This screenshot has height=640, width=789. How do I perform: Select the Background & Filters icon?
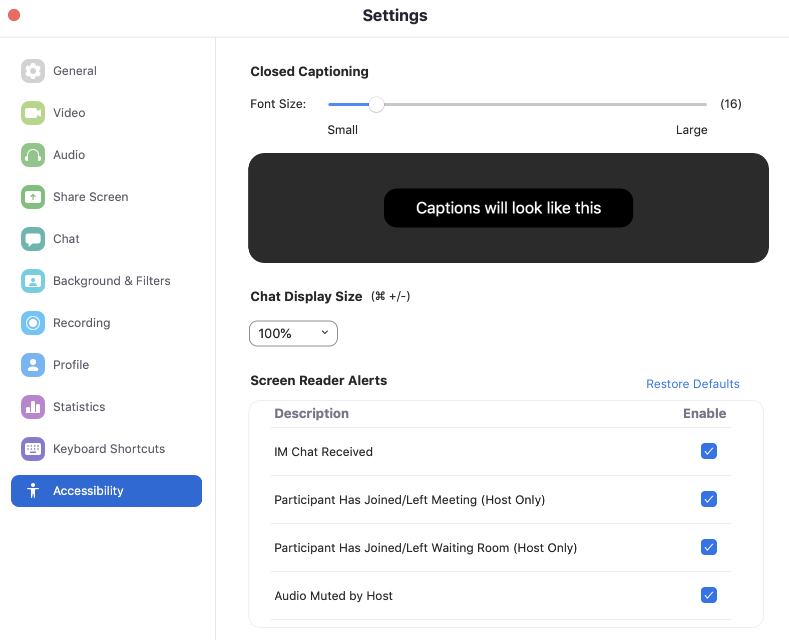[33, 281]
